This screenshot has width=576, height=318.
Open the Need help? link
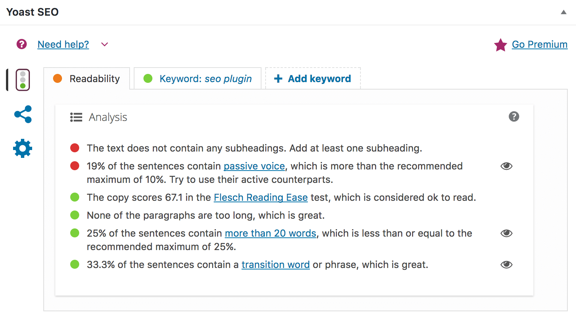click(63, 44)
